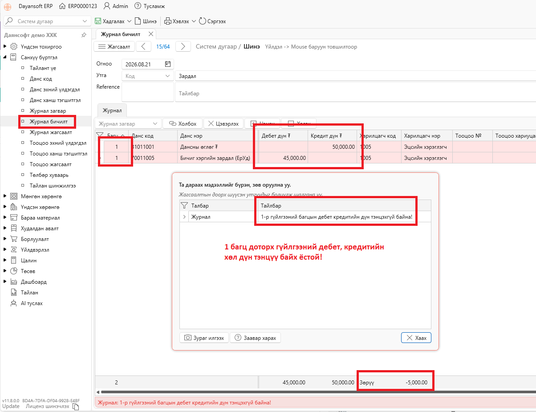Open the dropdown arrow next to Хадгалах
This screenshot has width=536, height=412.
pyautogui.click(x=129, y=21)
